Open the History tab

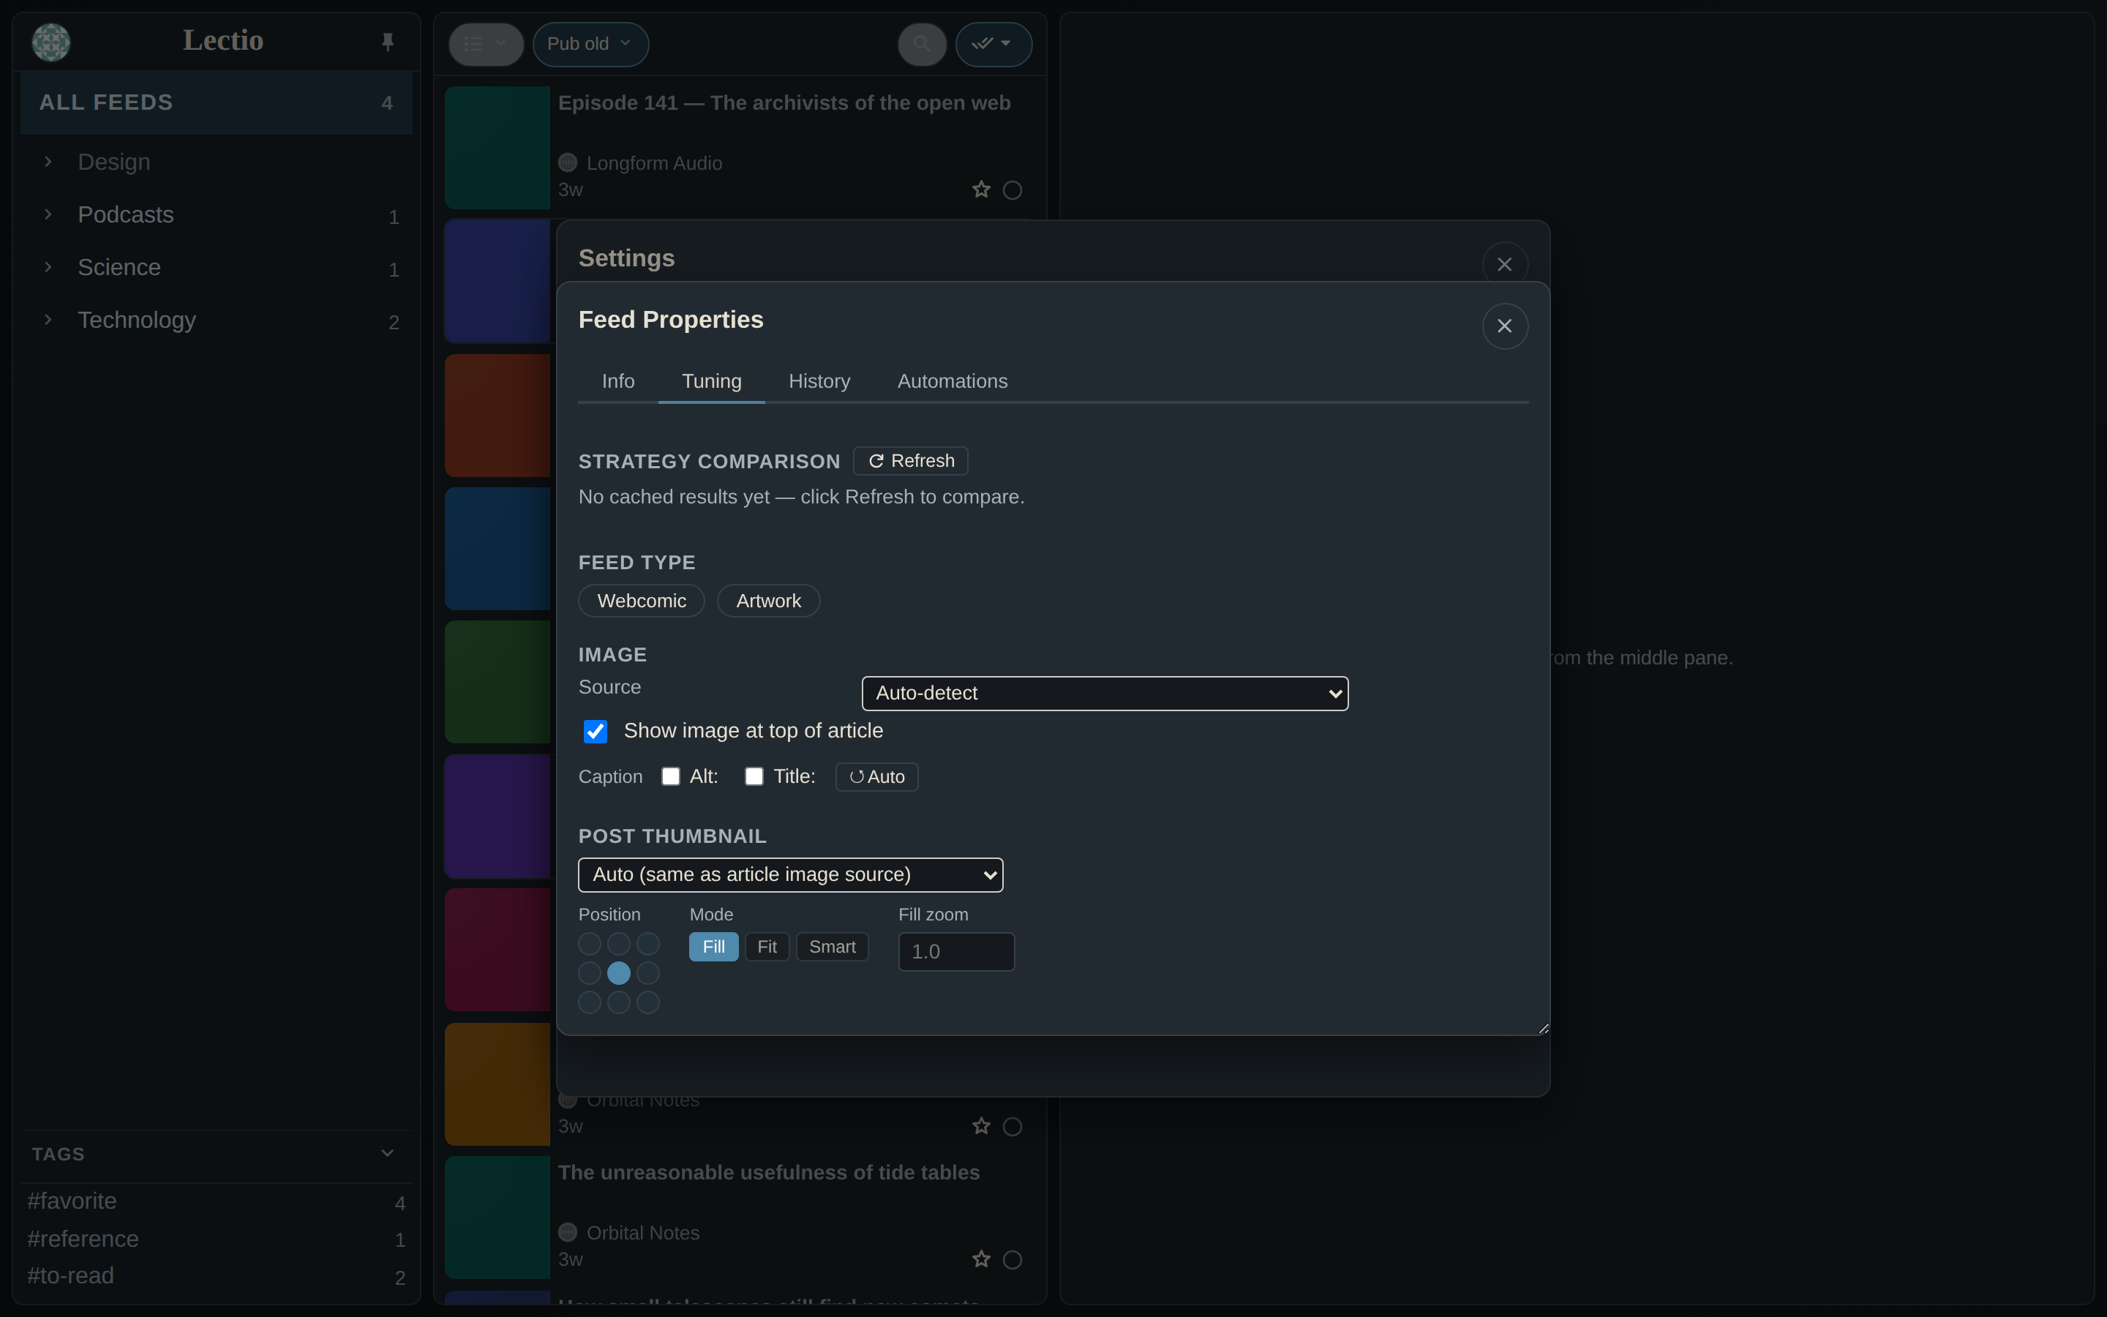click(x=819, y=381)
